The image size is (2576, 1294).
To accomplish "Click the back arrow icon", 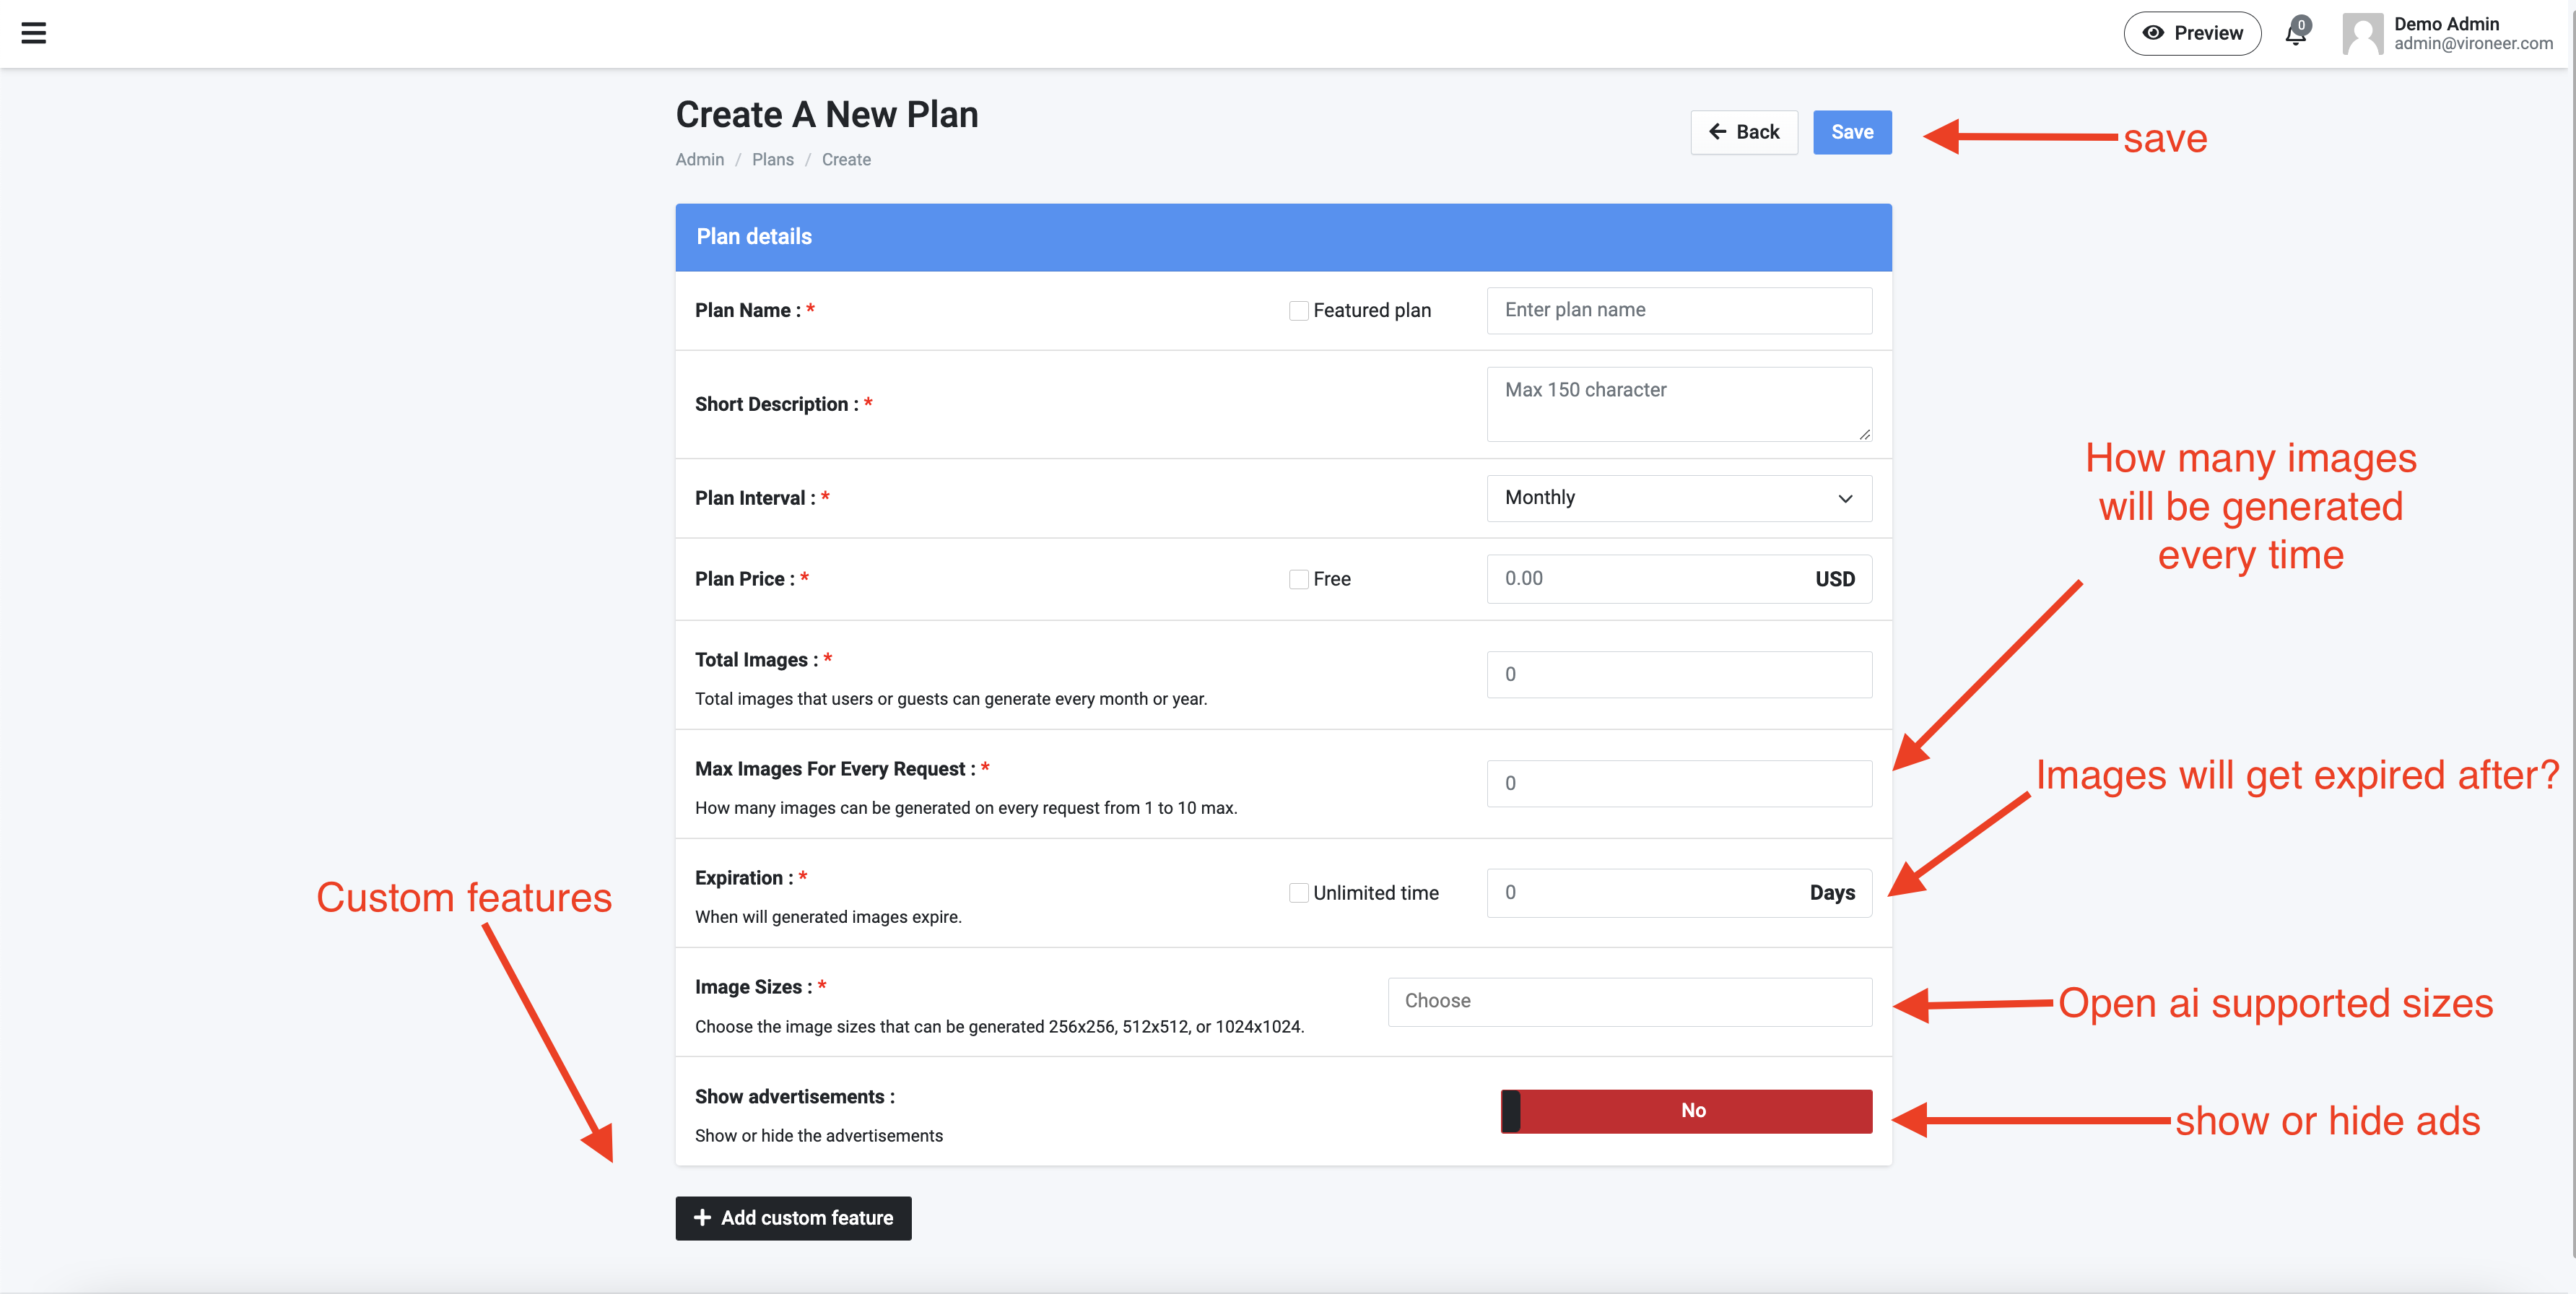I will tap(1717, 132).
